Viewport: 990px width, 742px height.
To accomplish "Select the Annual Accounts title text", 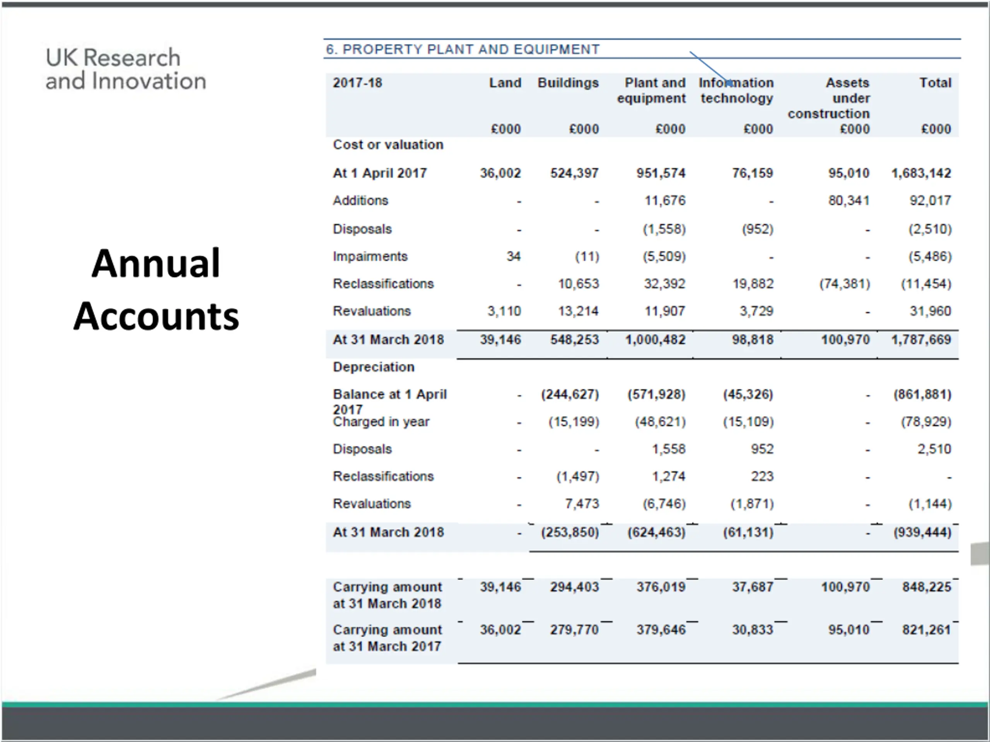I will pyautogui.click(x=156, y=289).
